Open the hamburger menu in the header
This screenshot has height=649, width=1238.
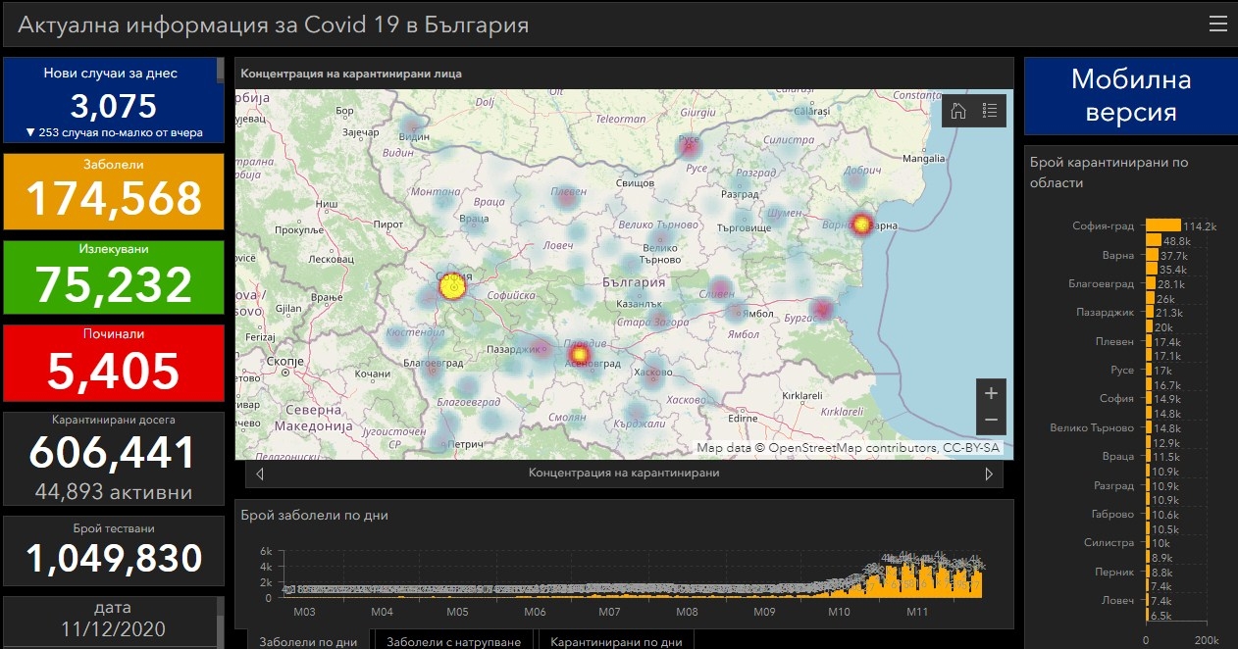click(1217, 25)
